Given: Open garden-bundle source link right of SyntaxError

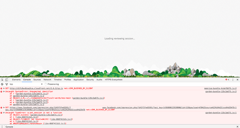Looking at the screenshot, I should (221, 92).
